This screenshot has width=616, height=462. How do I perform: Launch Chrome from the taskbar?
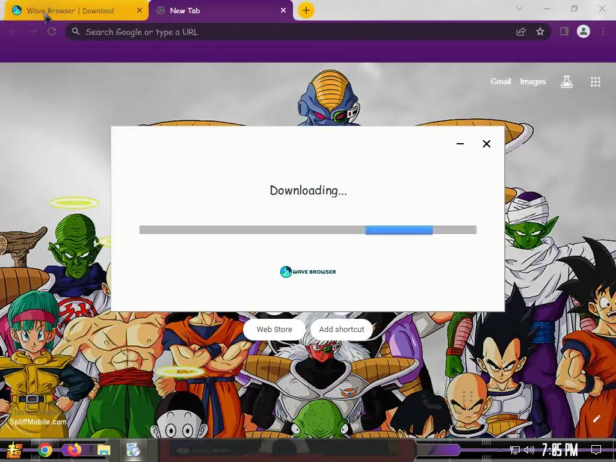(45, 450)
